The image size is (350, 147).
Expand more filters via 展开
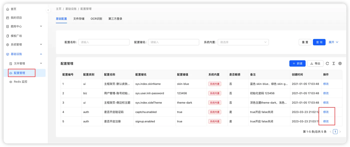pyautogui.click(x=333, y=42)
